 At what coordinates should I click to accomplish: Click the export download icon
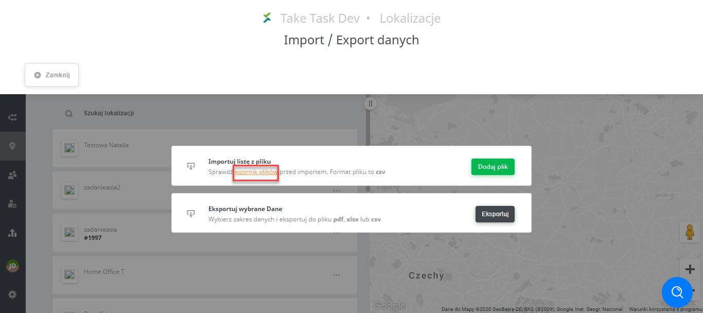pyautogui.click(x=190, y=213)
